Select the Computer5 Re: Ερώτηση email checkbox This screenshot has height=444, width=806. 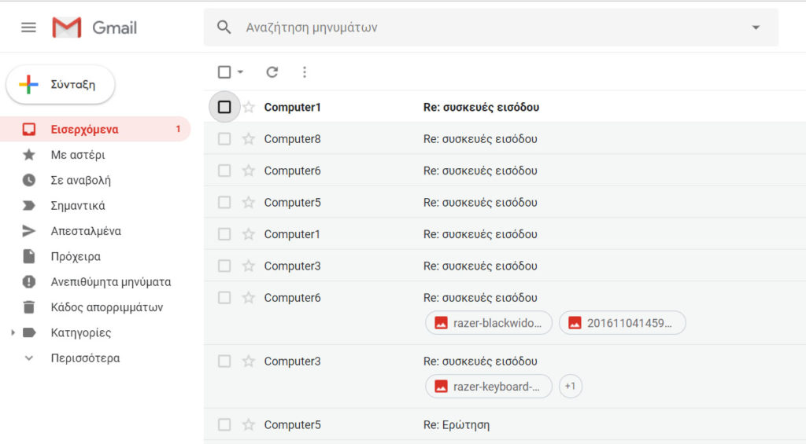pyautogui.click(x=224, y=425)
